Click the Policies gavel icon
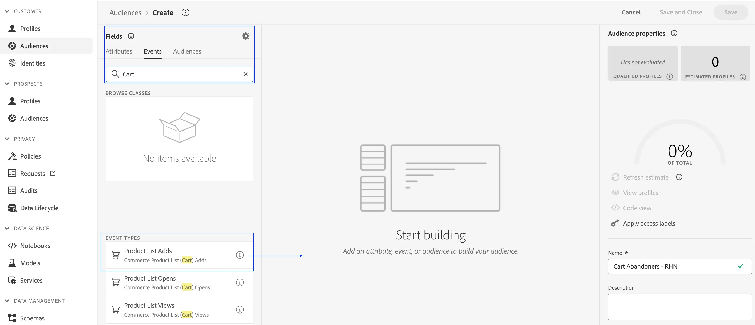Image resolution: width=755 pixels, height=325 pixels. coord(12,156)
